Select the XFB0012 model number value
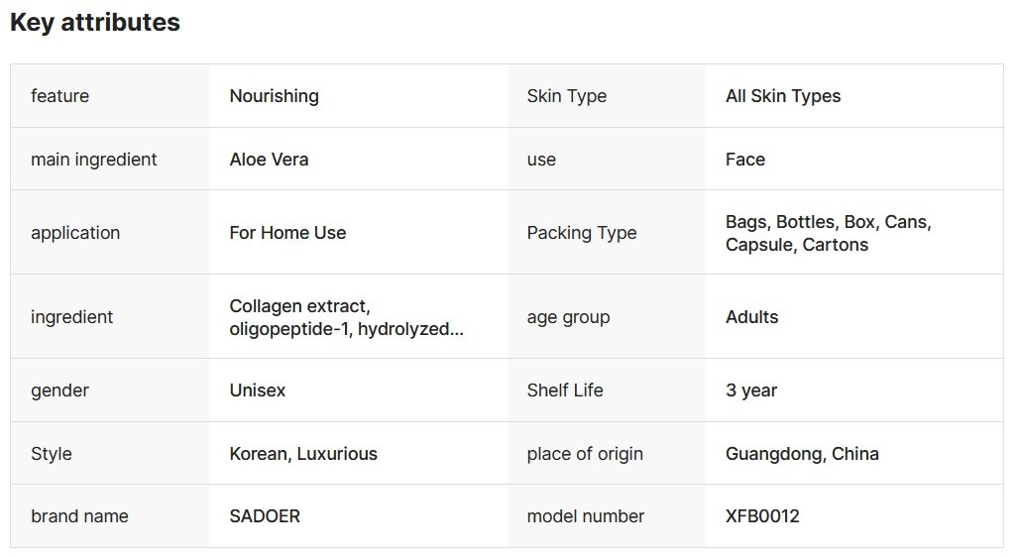Image resolution: width=1017 pixels, height=557 pixels. click(x=762, y=516)
